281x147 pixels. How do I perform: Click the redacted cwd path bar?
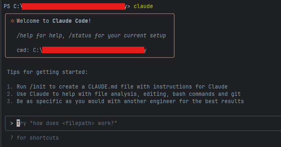pos(93,50)
